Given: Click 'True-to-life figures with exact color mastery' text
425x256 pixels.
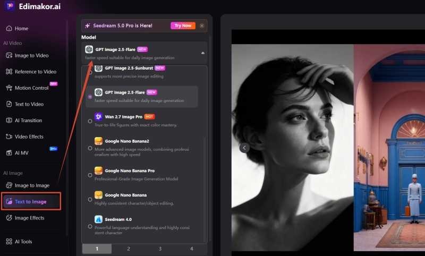Looking at the screenshot, I should 135,125.
